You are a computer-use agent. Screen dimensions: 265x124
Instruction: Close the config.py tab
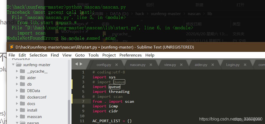click(x=117, y=65)
